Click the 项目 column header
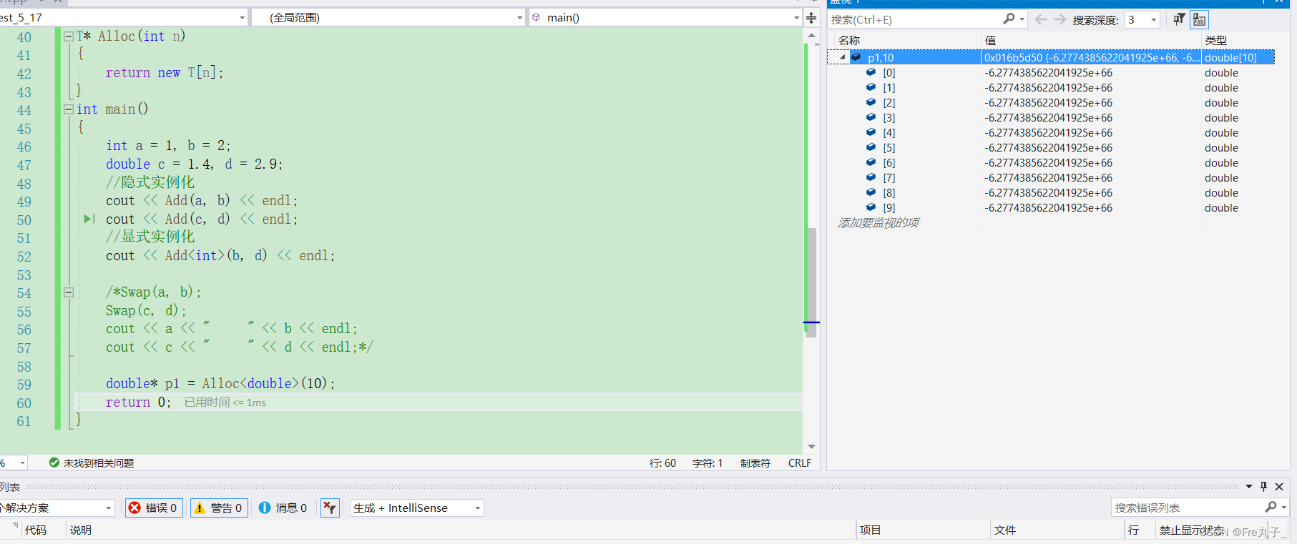1297x544 pixels. pos(871,530)
